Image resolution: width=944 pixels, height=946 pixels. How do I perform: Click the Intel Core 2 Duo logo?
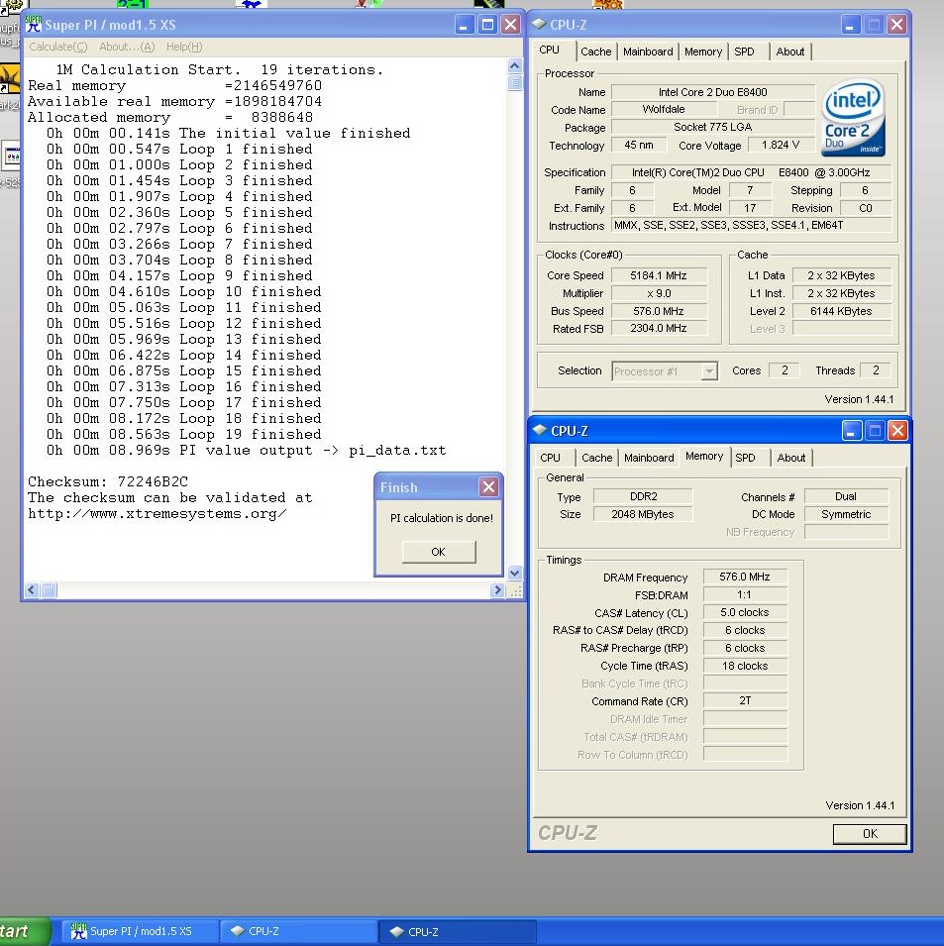click(854, 118)
